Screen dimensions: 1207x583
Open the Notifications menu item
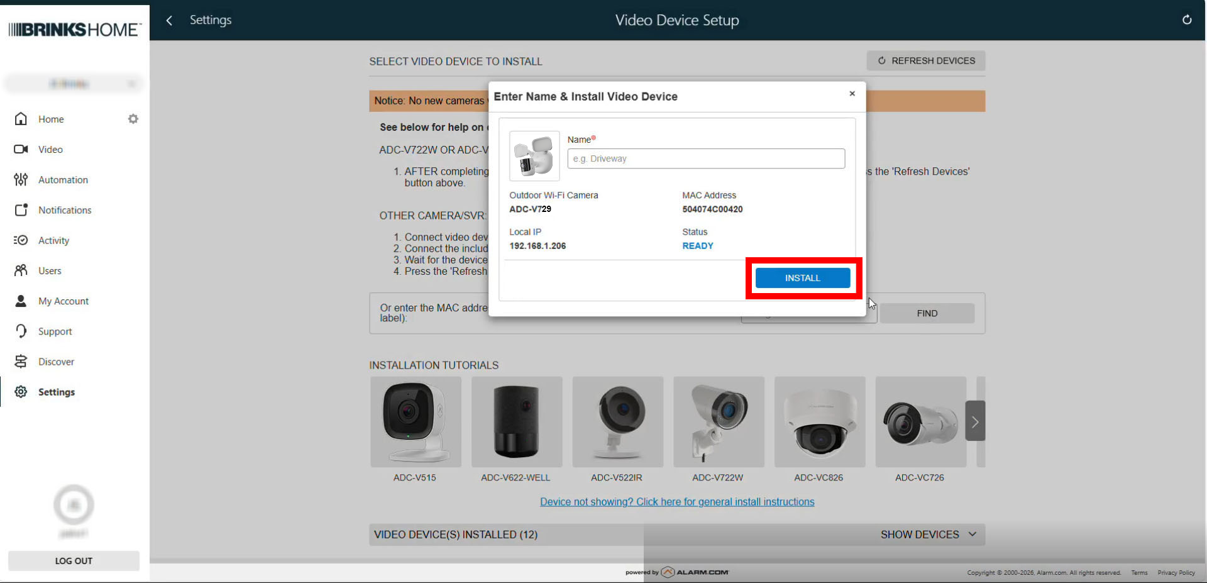(65, 210)
